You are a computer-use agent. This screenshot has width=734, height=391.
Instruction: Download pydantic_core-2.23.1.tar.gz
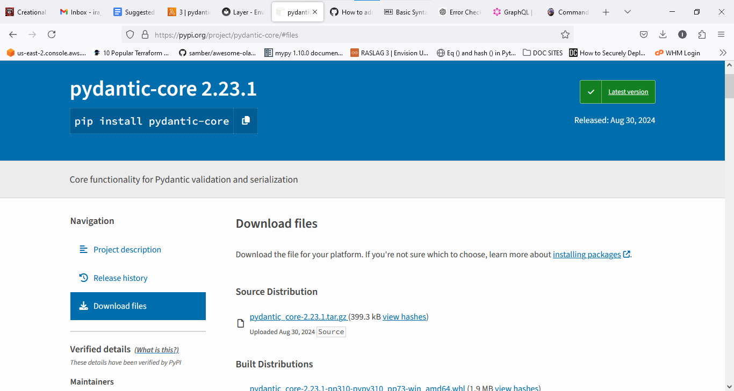tap(298, 317)
